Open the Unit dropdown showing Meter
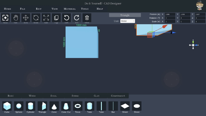The height and width of the screenshot is (116, 206). pyautogui.click(x=128, y=21)
